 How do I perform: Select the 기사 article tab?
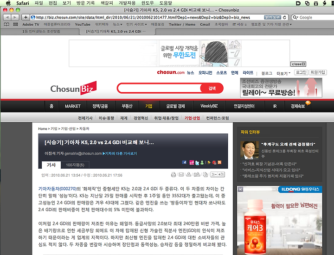click(x=51, y=165)
